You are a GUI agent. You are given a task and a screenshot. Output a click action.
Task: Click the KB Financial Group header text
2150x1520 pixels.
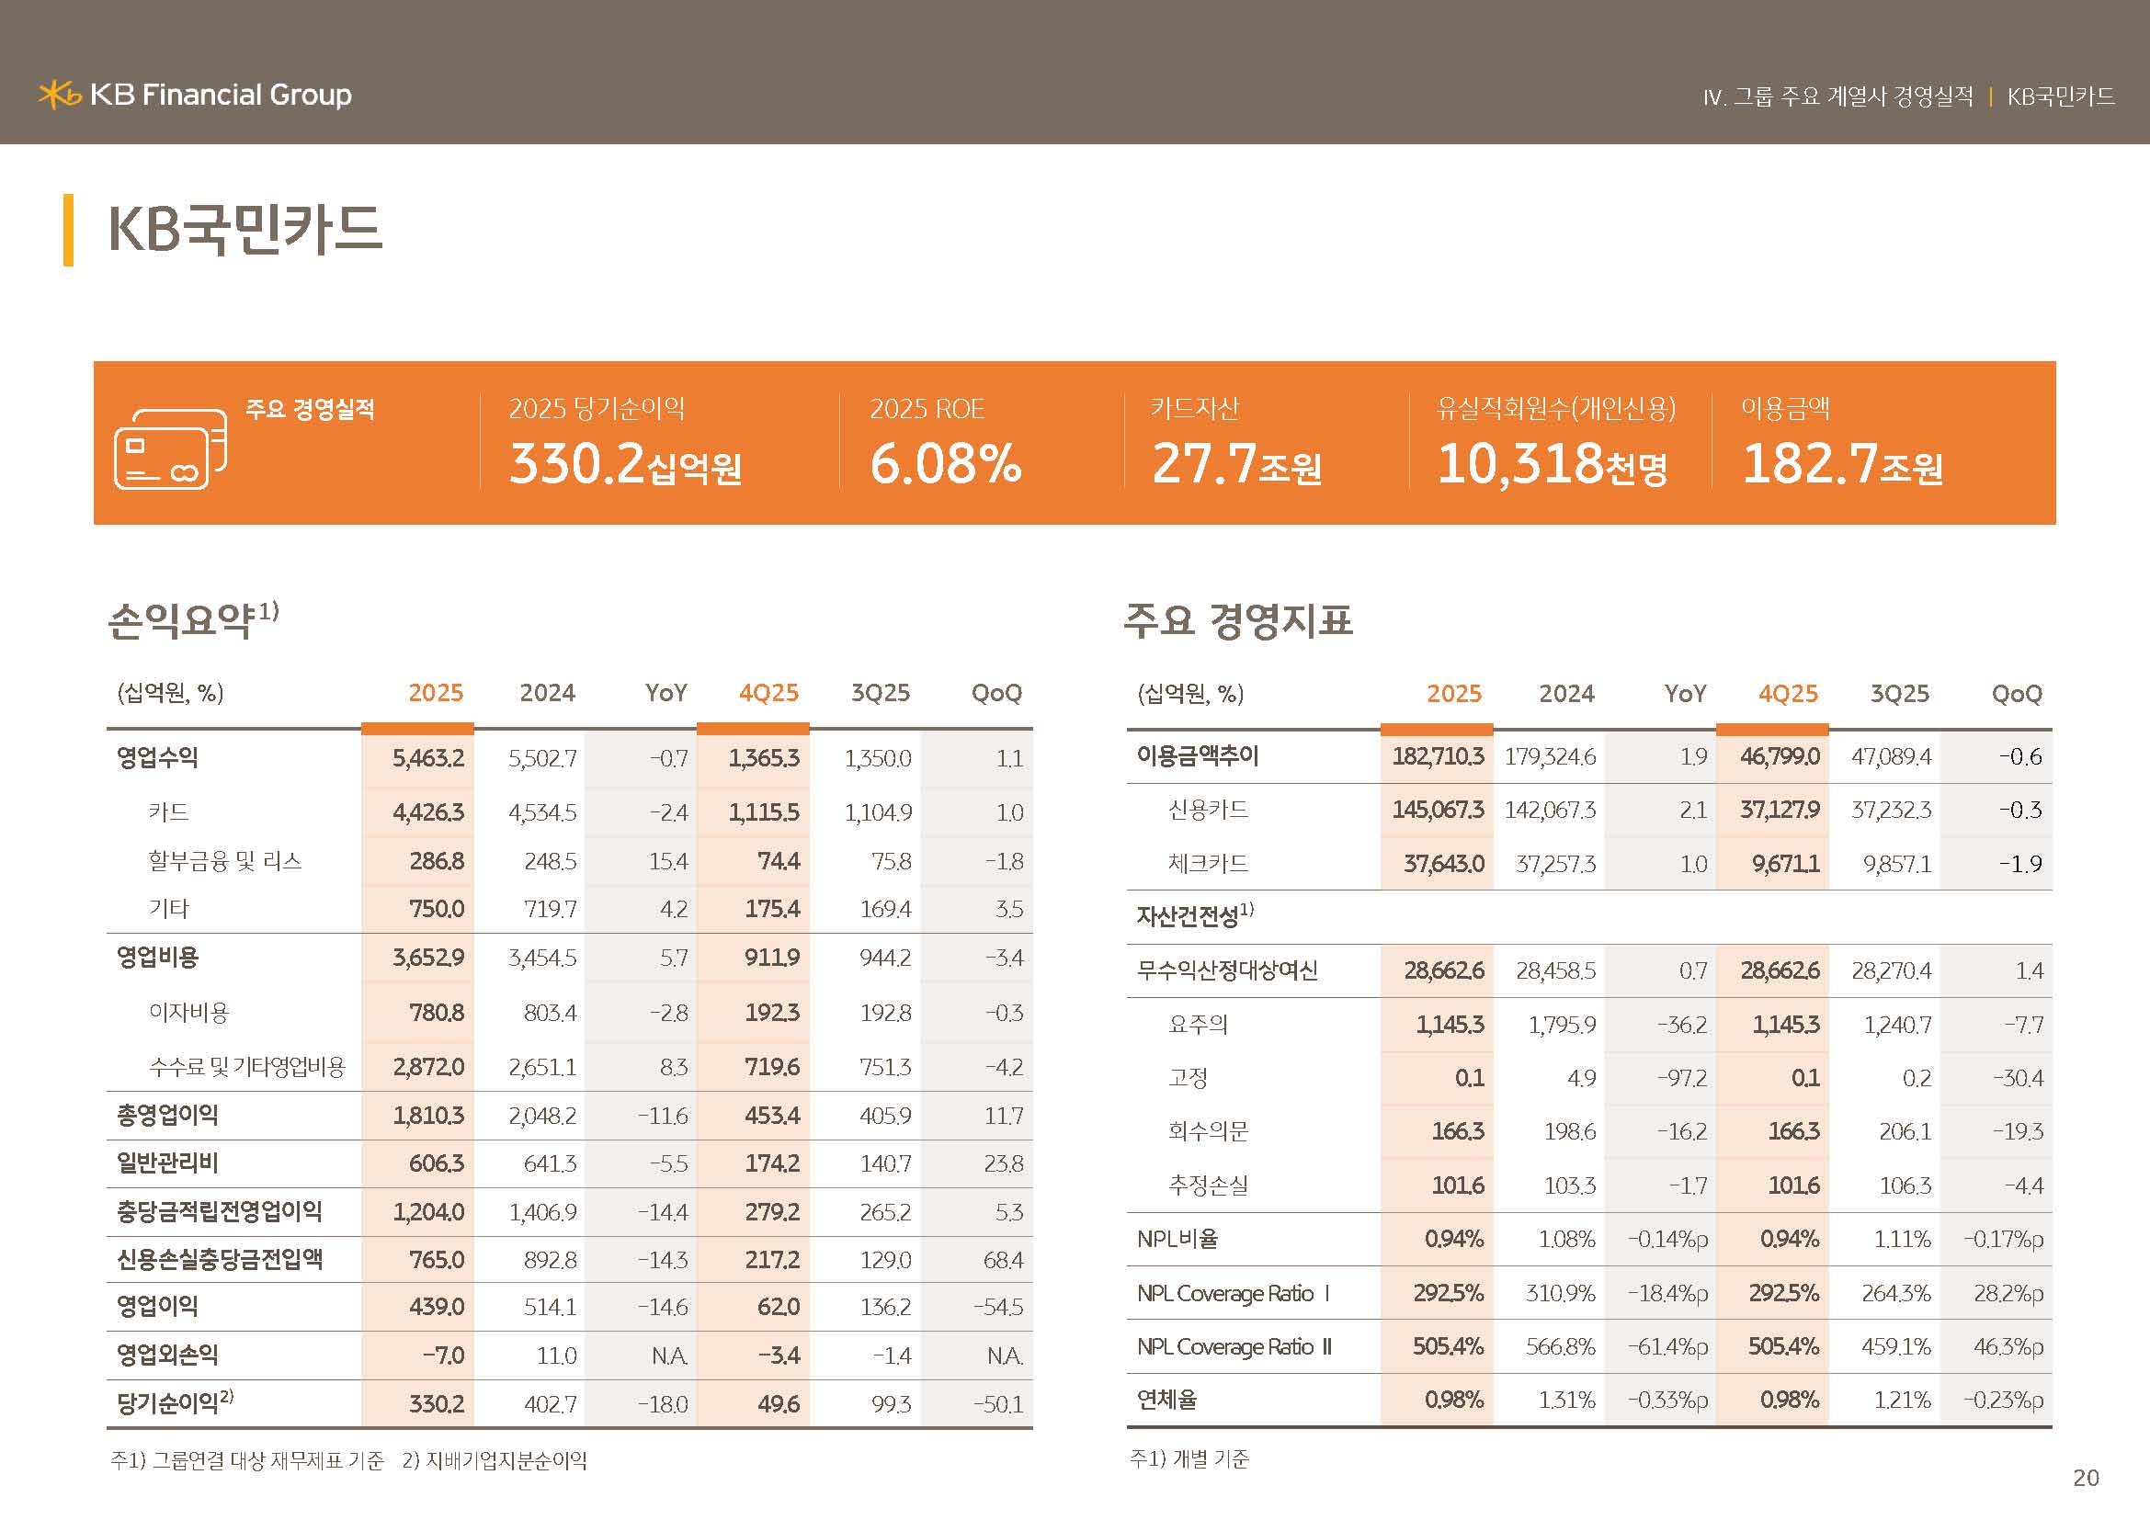tap(221, 95)
